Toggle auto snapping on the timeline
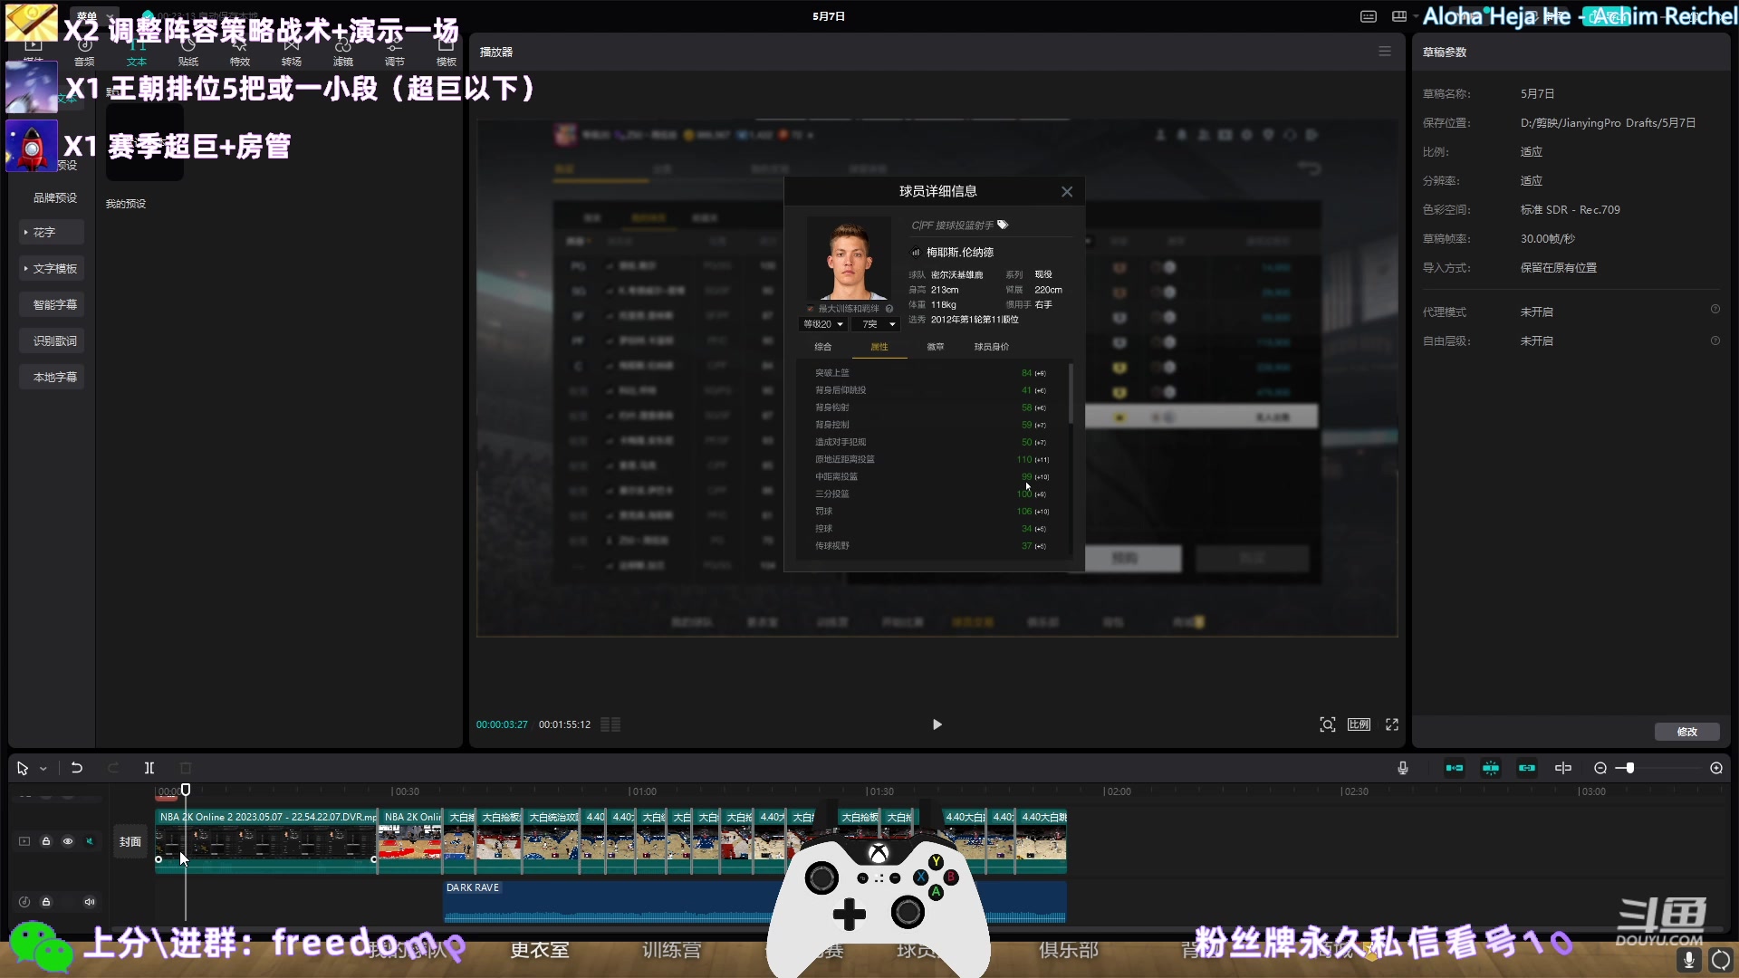This screenshot has height=978, width=1739. click(1491, 768)
